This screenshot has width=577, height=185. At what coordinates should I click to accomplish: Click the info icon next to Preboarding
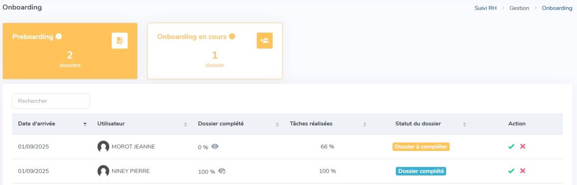coord(59,36)
